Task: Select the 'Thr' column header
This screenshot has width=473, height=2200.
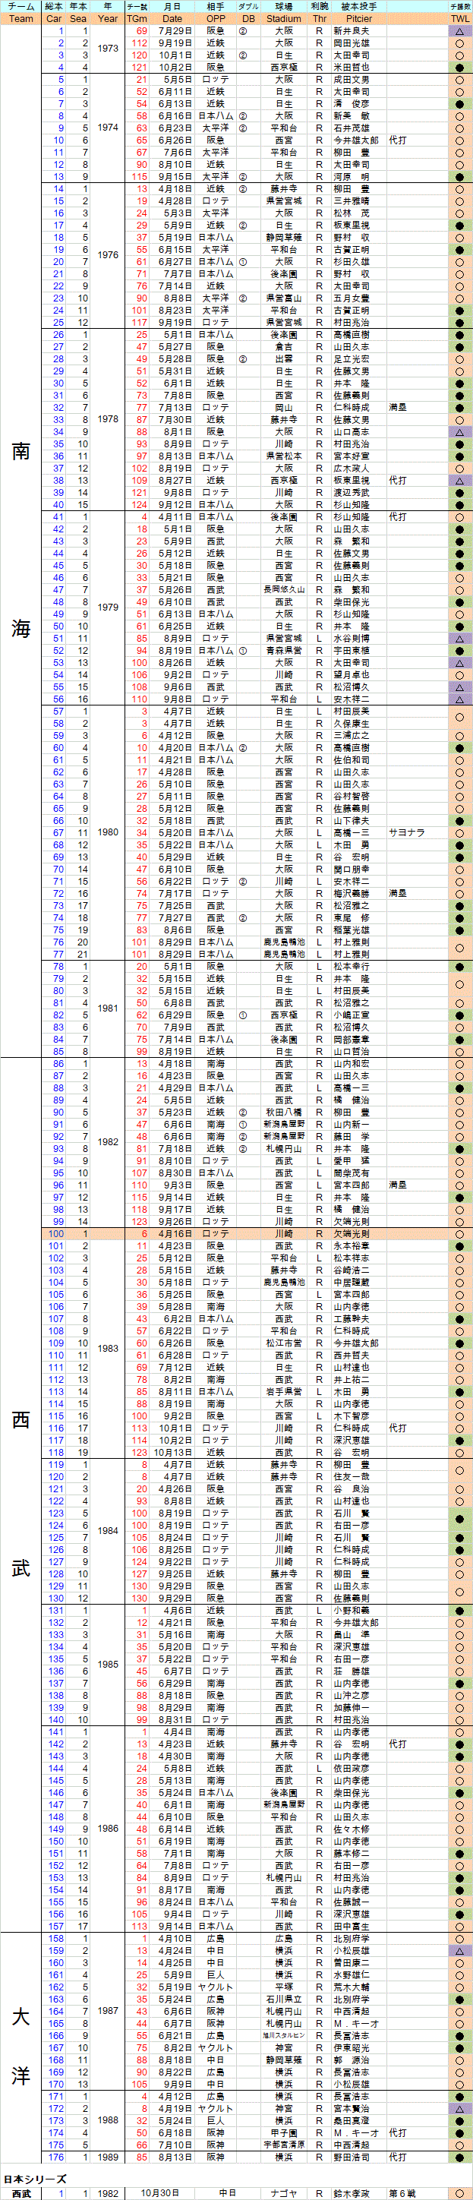Action: 320,19
